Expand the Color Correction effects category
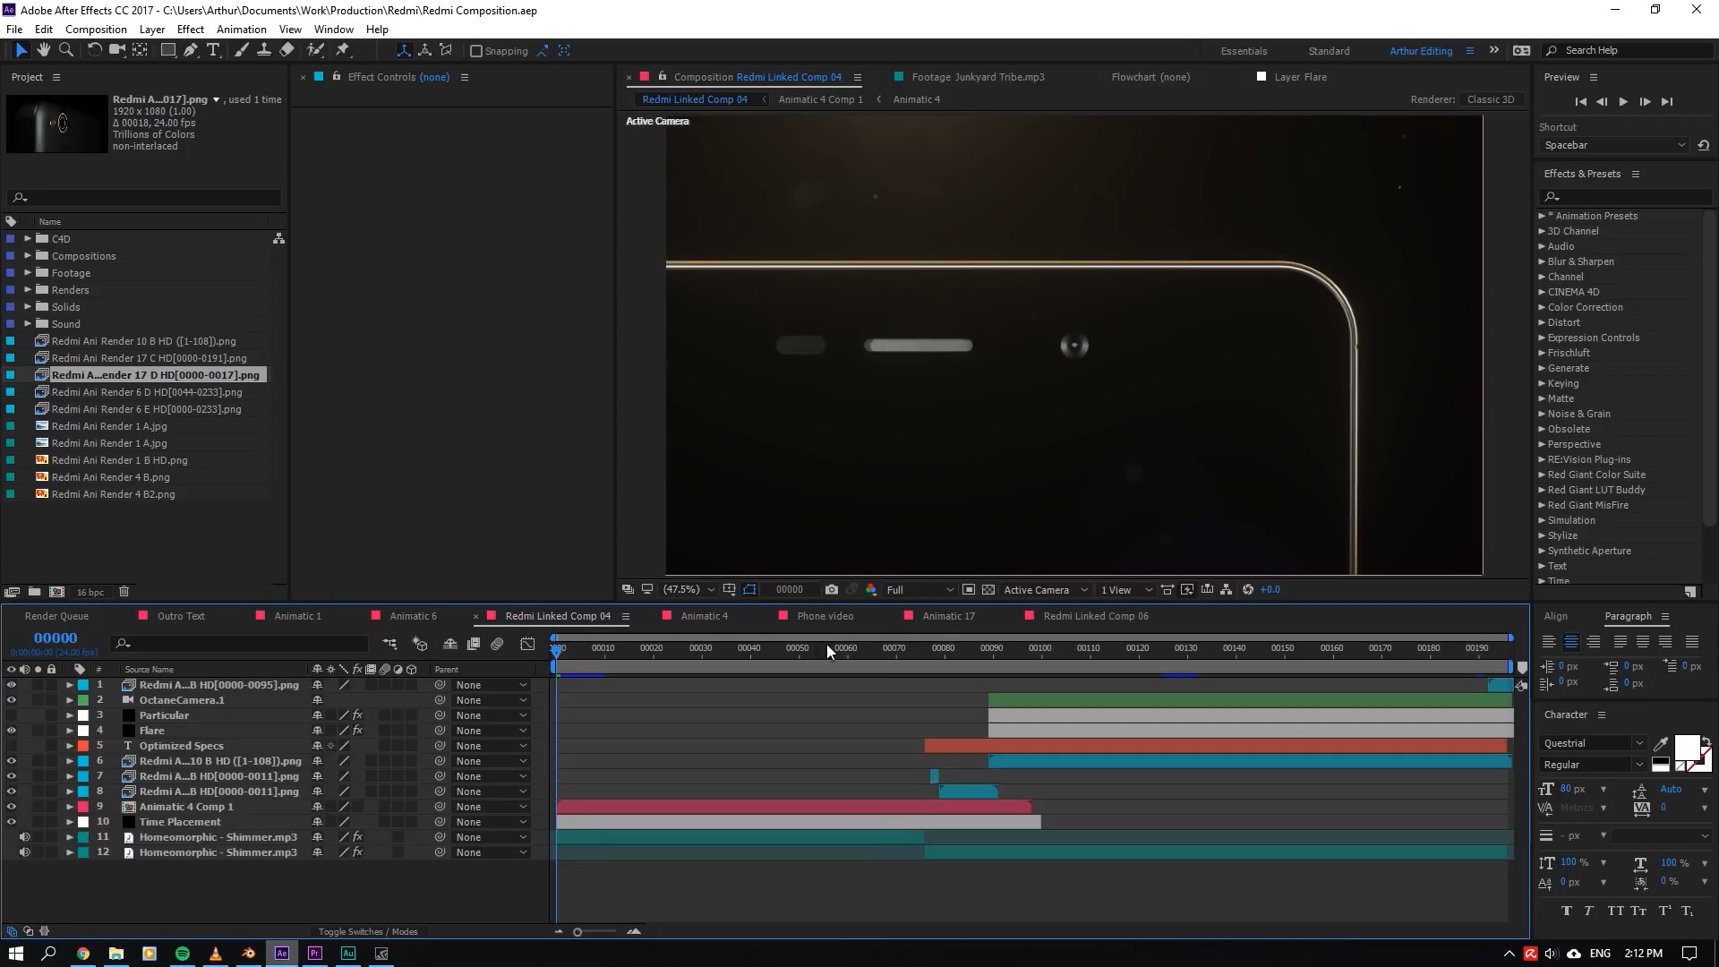This screenshot has width=1719, height=967. (1542, 307)
